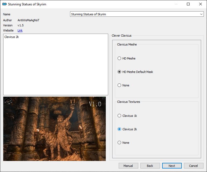Close the Stunning Statues of Skyrim window
The image size is (207, 172).
point(201,4)
